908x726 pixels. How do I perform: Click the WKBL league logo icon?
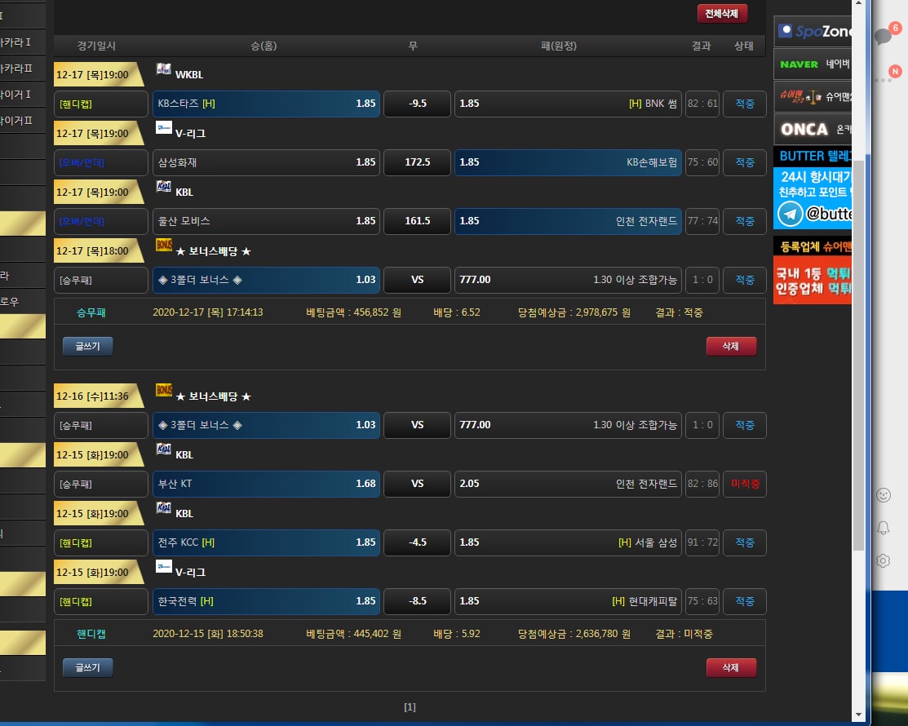click(x=163, y=70)
